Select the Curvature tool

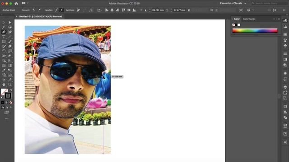coord(10,32)
